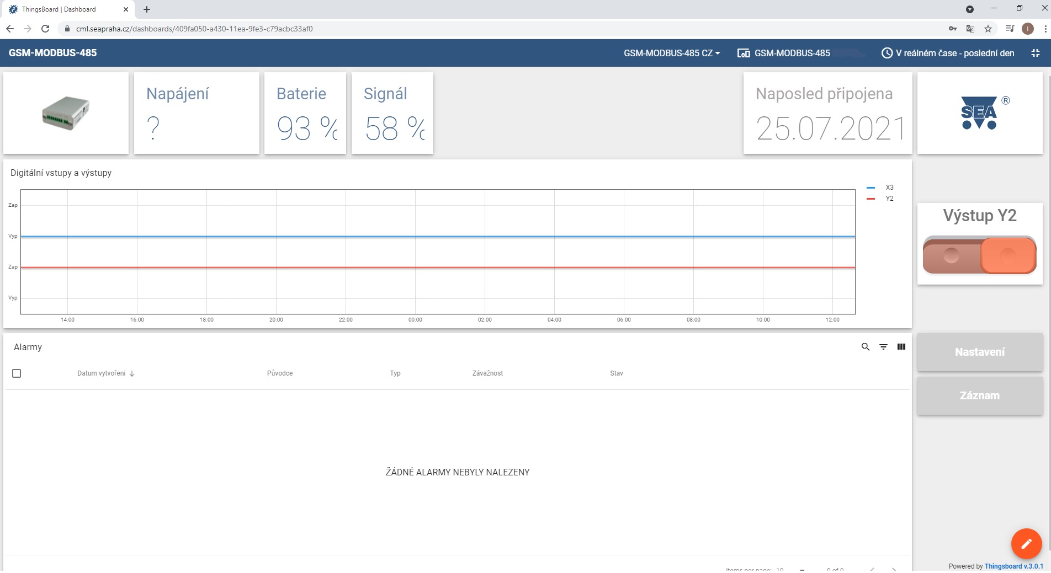Click the 00:00 time axis label

click(415, 320)
